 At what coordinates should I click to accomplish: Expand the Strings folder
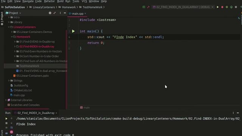[x=9, y=80]
